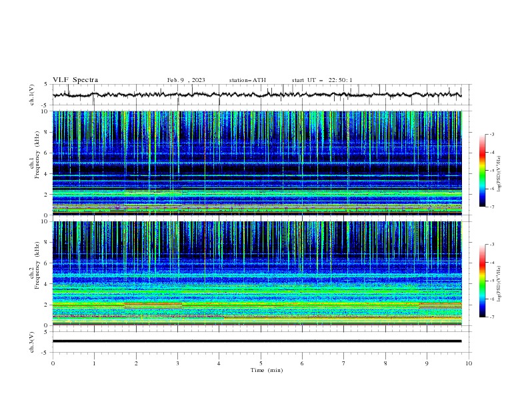Click the "ch.3(V)" axis label
The height and width of the screenshot is (408, 528).
[x=32, y=342]
